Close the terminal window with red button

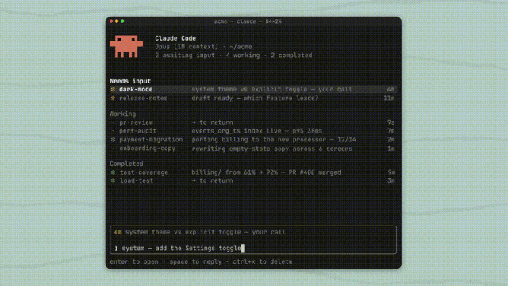click(111, 21)
